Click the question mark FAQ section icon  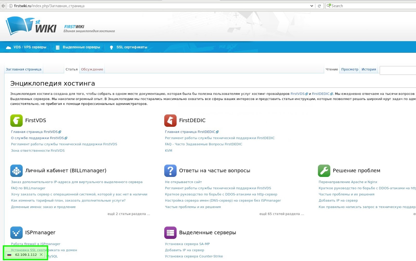pos(170,171)
